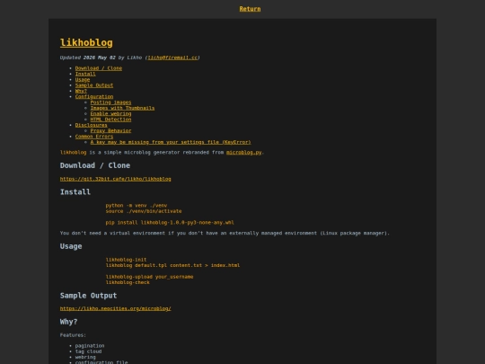Click the 'webring' feature list item
Viewport: 485px width, 364px height.
tap(85, 357)
